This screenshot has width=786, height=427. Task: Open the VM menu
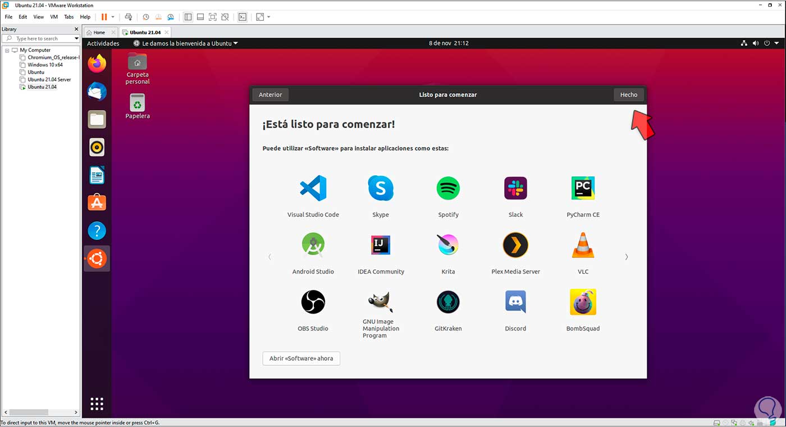tap(54, 17)
